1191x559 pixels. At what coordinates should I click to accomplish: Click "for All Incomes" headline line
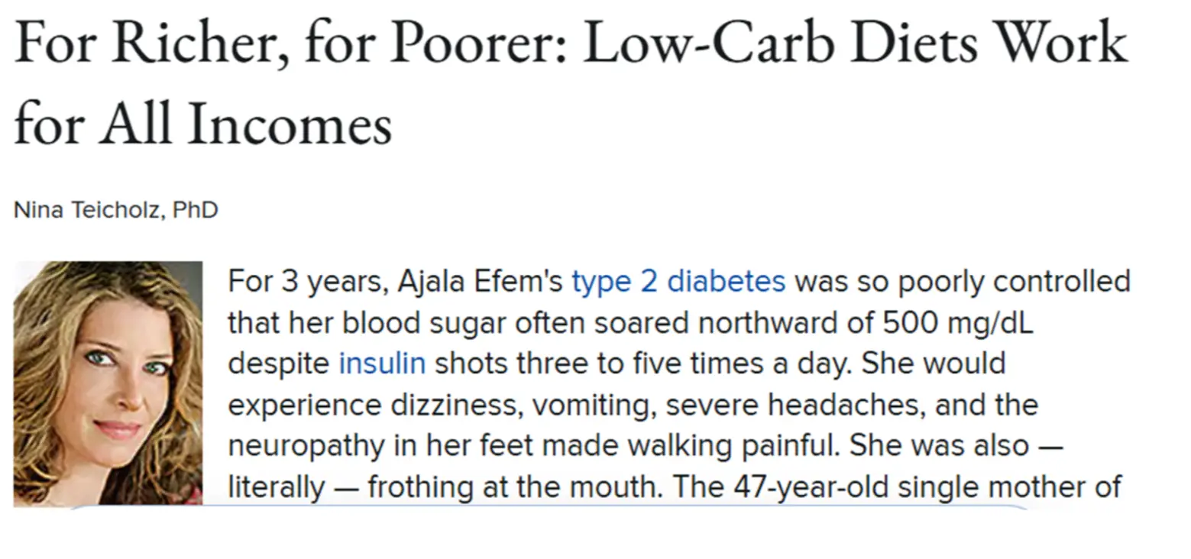203,124
